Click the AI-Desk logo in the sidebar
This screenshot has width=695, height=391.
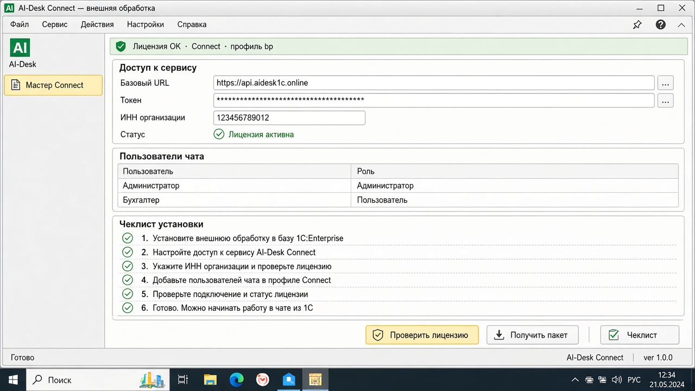tap(20, 48)
